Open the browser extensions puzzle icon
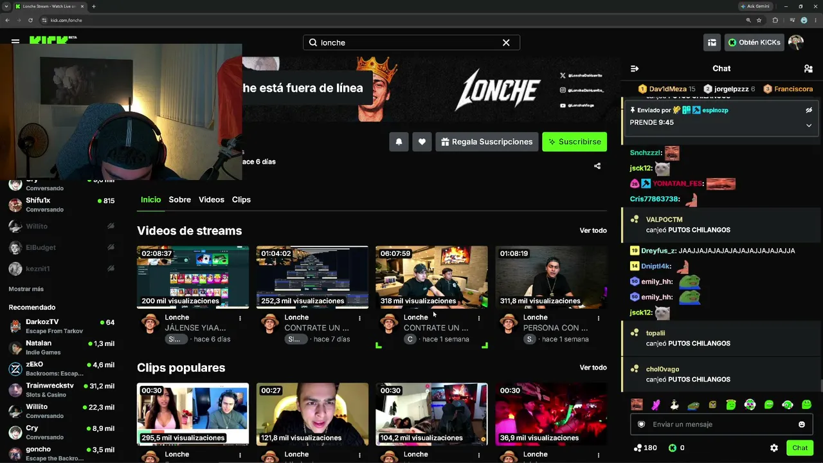The height and width of the screenshot is (463, 823). pyautogui.click(x=775, y=20)
